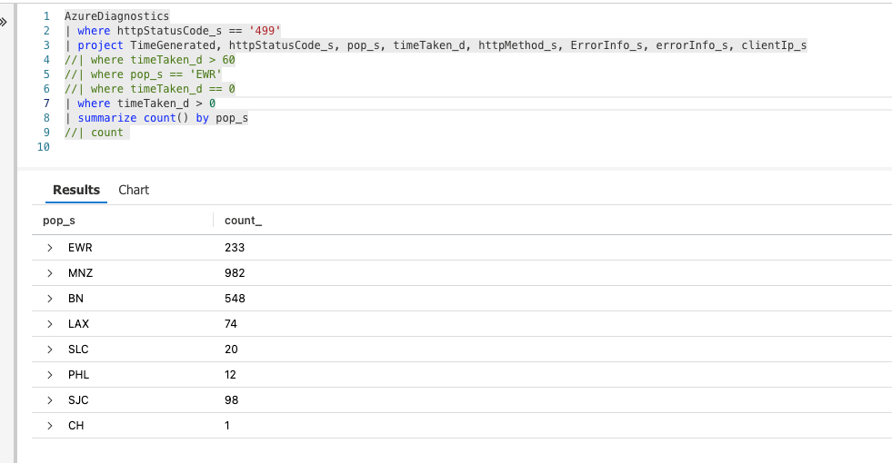Click the count value 548
This screenshot has width=892, height=463.
[x=235, y=299]
